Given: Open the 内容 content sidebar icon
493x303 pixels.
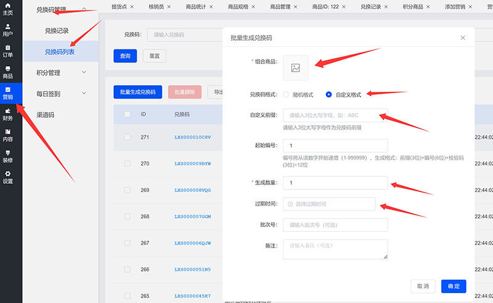Looking at the screenshot, I should tap(8, 135).
